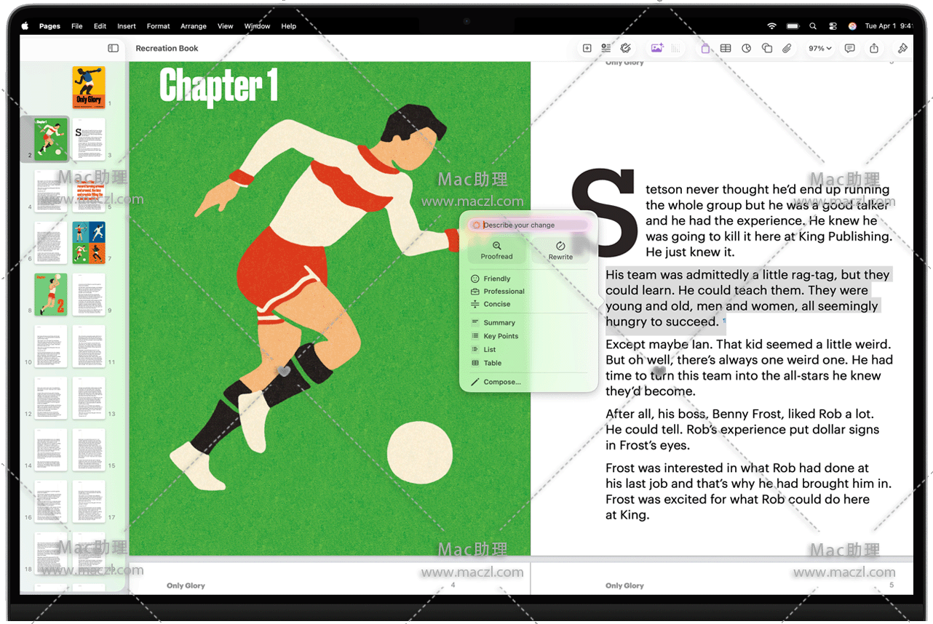
Task: Insert a chart from the toolbar
Action: click(x=746, y=48)
